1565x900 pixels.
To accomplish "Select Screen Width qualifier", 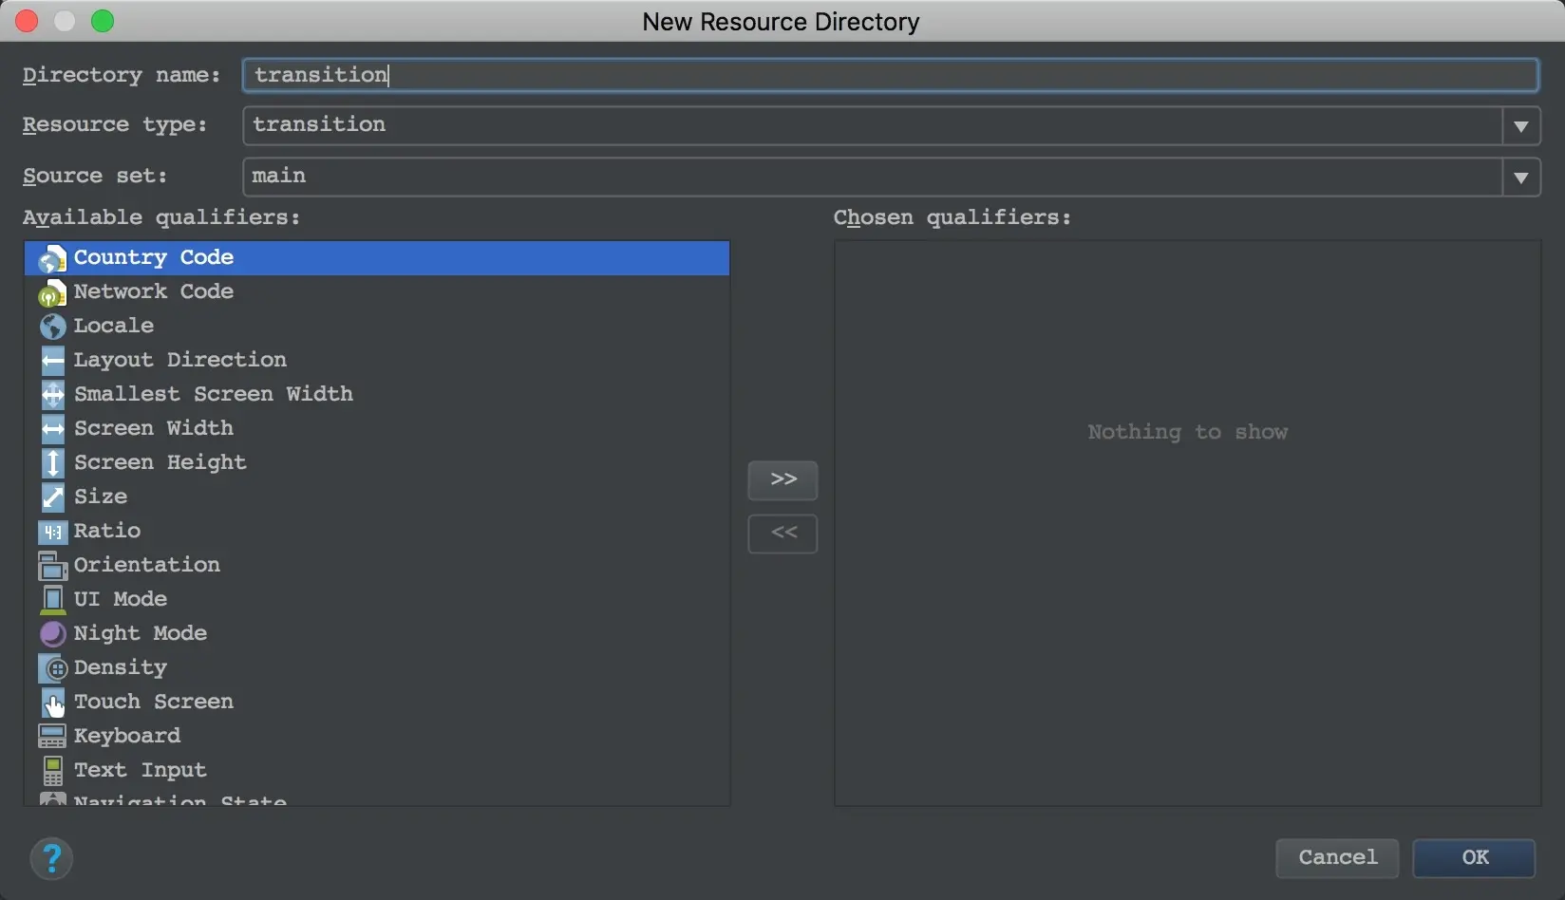I will coord(377,429).
